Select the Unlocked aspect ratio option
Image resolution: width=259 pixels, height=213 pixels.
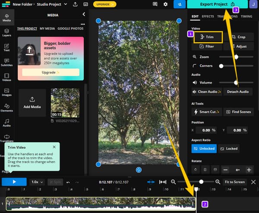pos(204,149)
